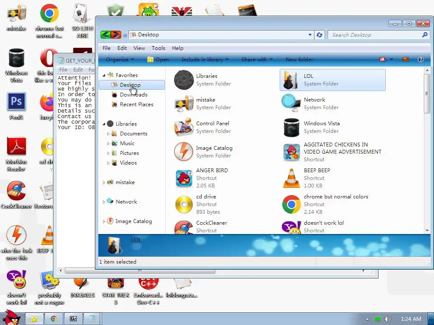The height and width of the screenshot is (325, 434).
Task: Click the 1:24 AM taskbar clock
Action: click(411, 319)
